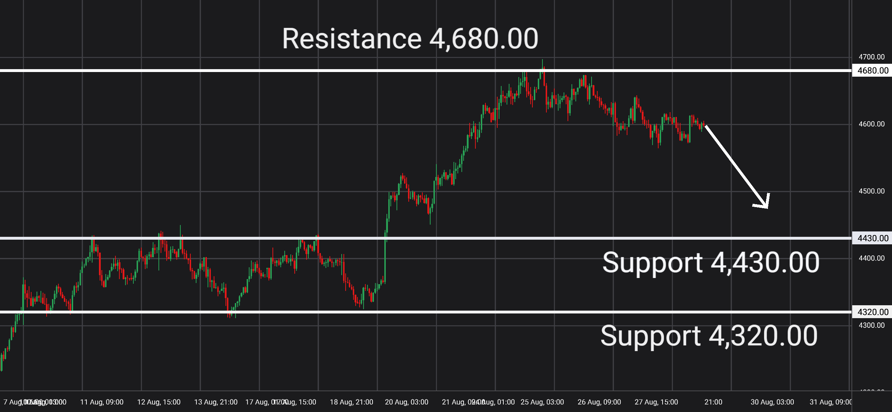Click the 20 Aug, 03:00 time label
Viewport: 892px width, 412px height.
tap(407, 402)
